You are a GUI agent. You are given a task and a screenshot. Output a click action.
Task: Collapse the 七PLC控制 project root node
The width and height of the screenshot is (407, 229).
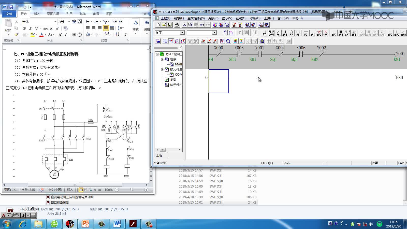click(157, 54)
